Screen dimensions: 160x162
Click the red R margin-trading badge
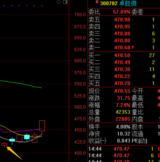click(x=97, y=2)
